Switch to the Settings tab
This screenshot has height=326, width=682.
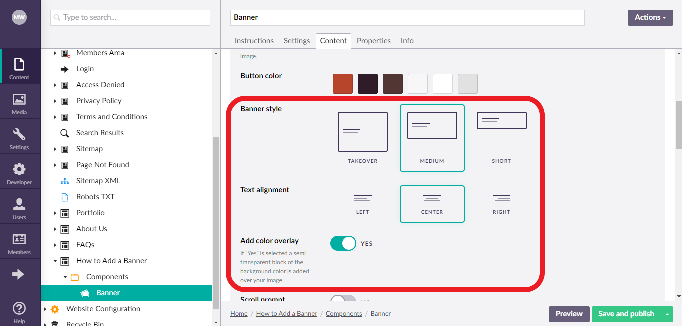pyautogui.click(x=297, y=41)
